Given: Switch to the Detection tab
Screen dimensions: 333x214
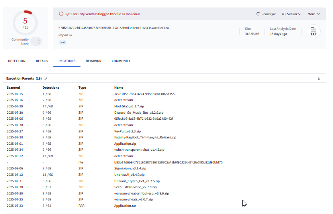Looking at the screenshot, I should coord(17,61).
